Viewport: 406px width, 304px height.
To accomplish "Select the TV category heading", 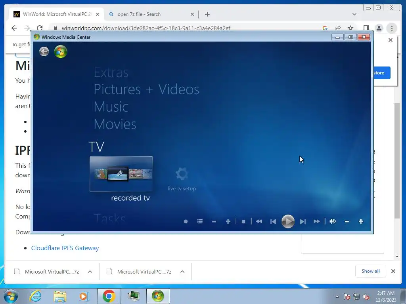I will click(96, 147).
